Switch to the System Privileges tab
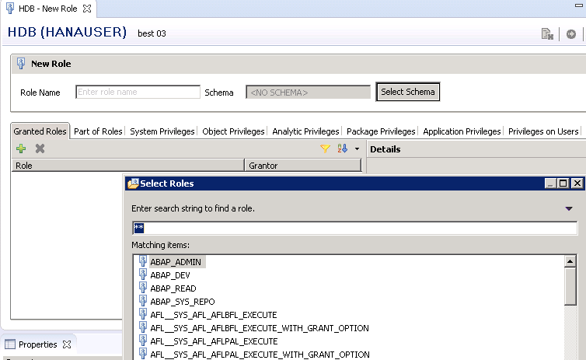The width and height of the screenshot is (586, 360). (x=162, y=131)
